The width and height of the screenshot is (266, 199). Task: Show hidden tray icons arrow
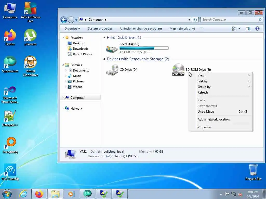[x=221, y=194]
